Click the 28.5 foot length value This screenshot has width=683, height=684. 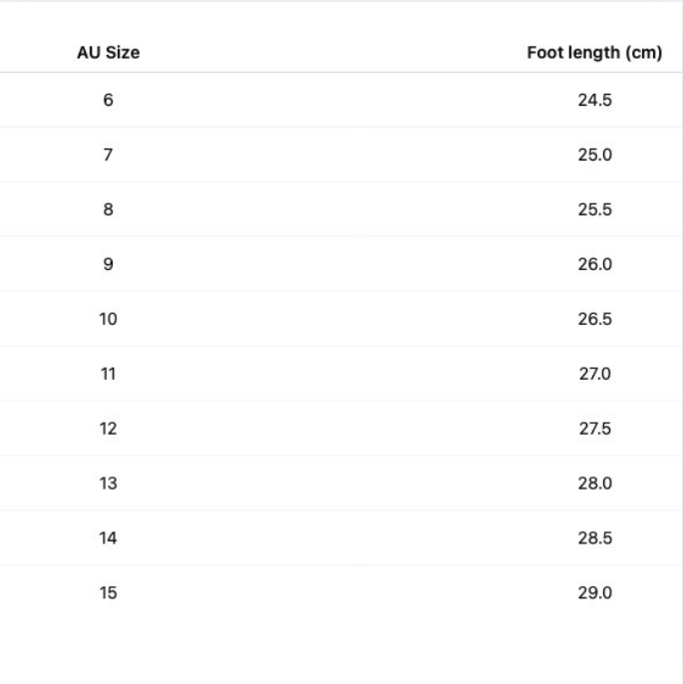point(594,538)
